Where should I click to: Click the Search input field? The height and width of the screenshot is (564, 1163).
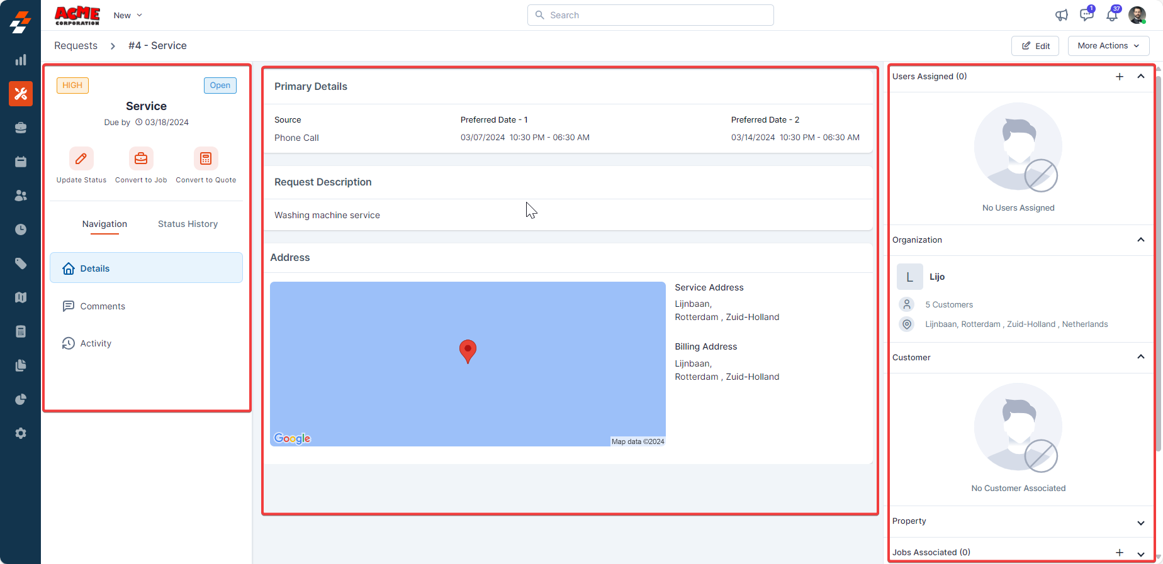[651, 15]
